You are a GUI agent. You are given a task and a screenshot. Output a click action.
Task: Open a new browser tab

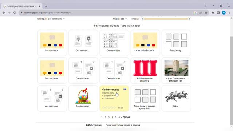tap(46, 6)
